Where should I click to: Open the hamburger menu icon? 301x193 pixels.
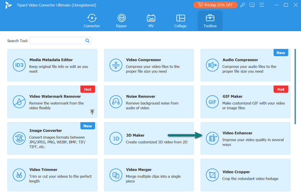tap(261, 5)
